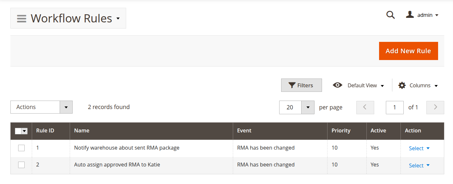Viewport: 453px width, 184px height.
Task: Click the search magnifier icon
Action: point(391,15)
